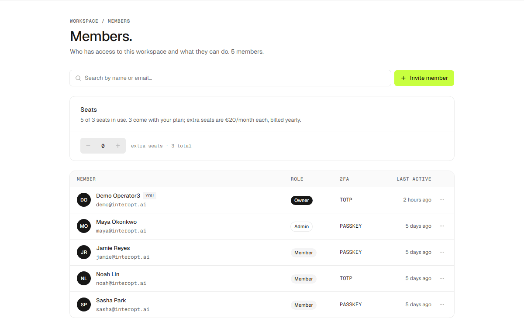Select the email maya@interopt.ai
The image size is (524, 325).
(121, 231)
